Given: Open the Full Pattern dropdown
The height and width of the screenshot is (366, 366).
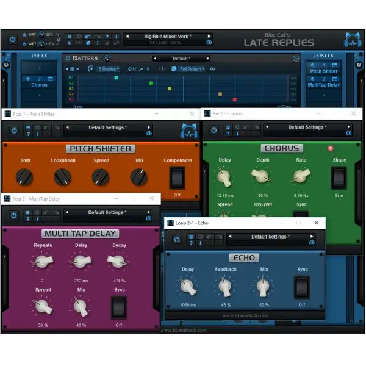Looking at the screenshot, I should click(x=192, y=69).
